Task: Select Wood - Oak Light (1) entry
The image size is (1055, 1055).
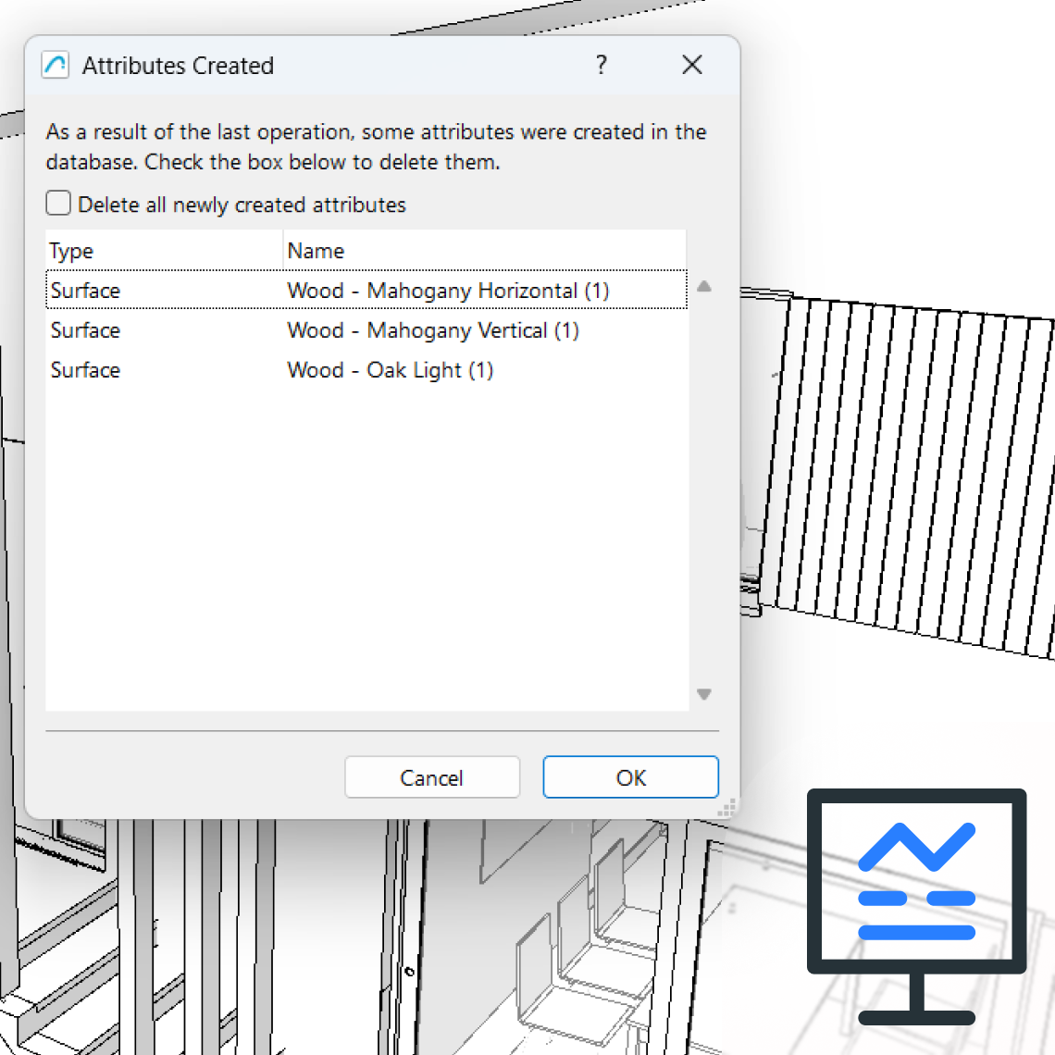Action: (390, 370)
